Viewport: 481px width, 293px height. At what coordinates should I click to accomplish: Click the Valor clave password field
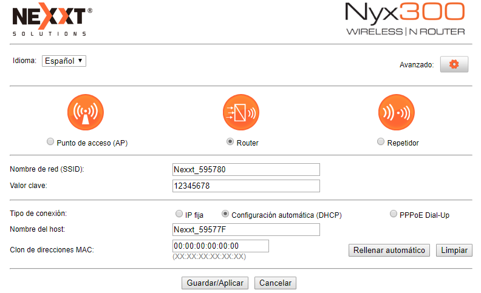246,186
